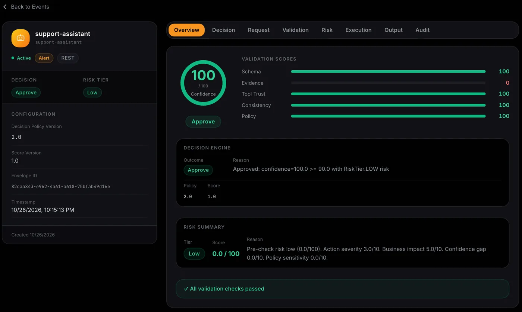Click the Policy score value 100
The width and height of the screenshot is (522, 312).
pyautogui.click(x=504, y=116)
